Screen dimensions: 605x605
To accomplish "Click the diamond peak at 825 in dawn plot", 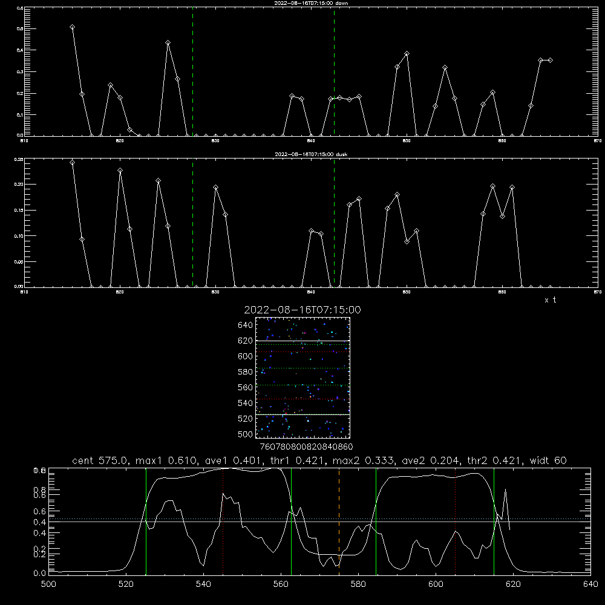I will [168, 43].
